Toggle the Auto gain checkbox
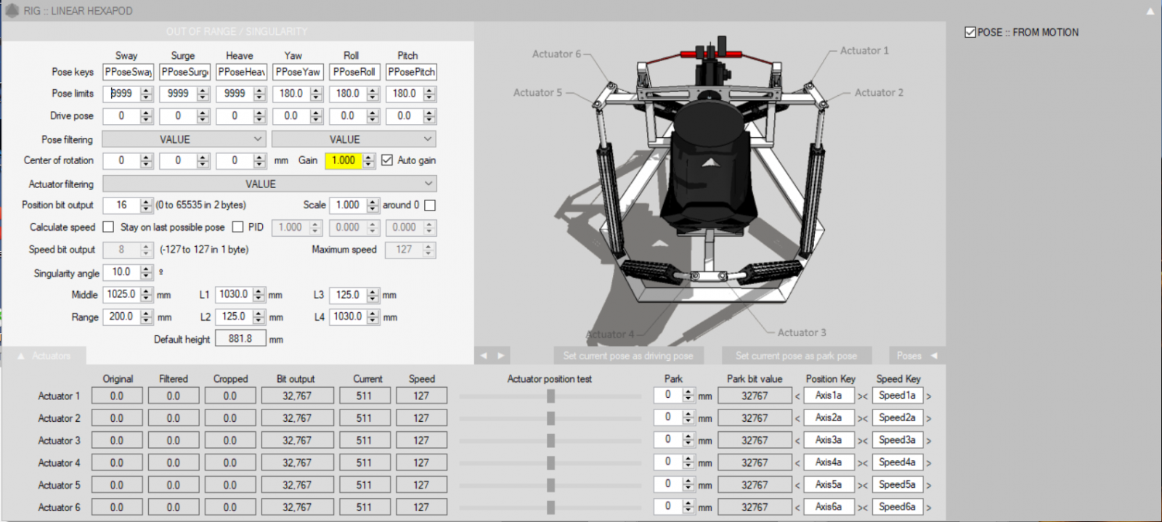Screen dimensions: 1162x522 coord(387,160)
